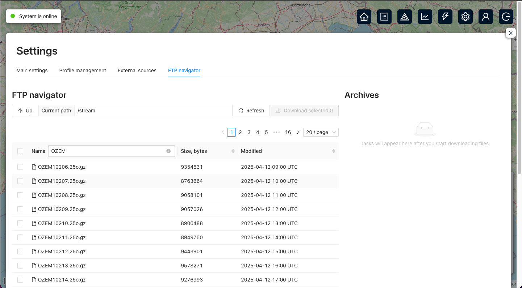Click the lightning bolt icon
The image size is (522, 288).
[445, 17]
